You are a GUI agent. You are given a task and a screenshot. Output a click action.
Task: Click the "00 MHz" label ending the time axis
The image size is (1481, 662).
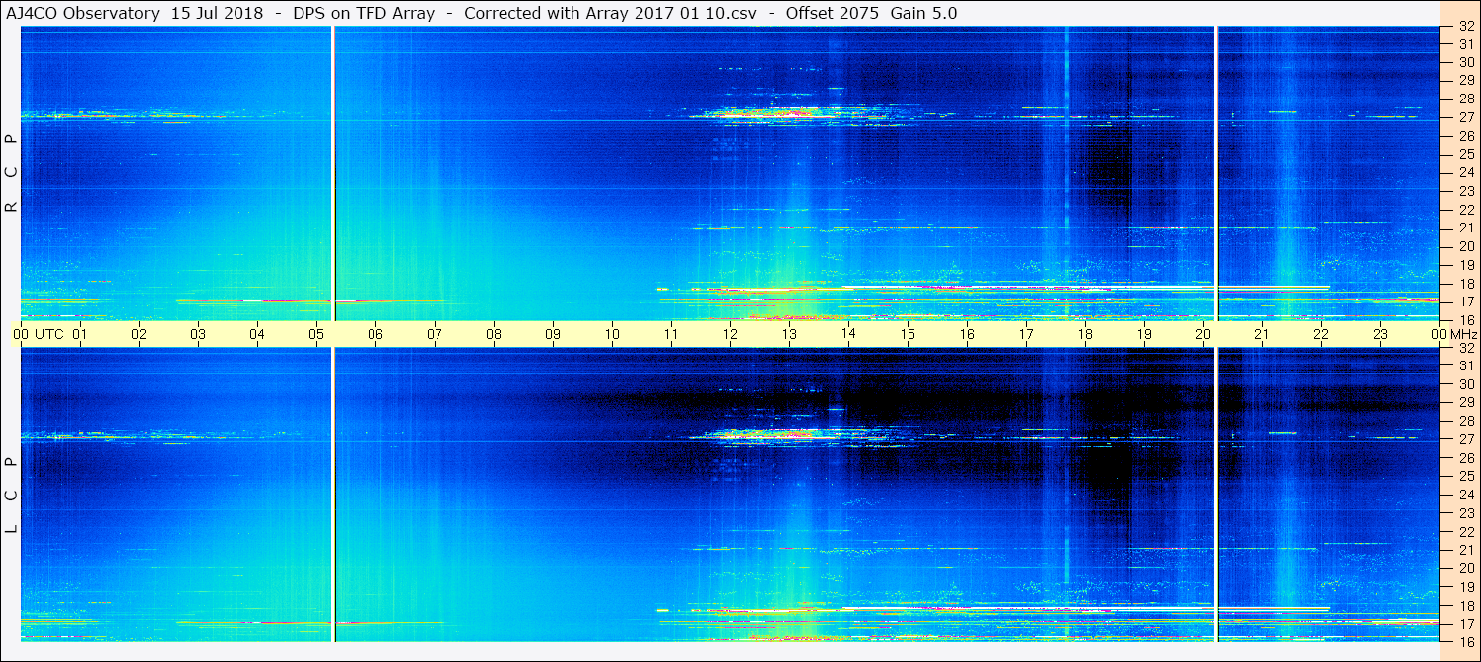[x=1452, y=334]
